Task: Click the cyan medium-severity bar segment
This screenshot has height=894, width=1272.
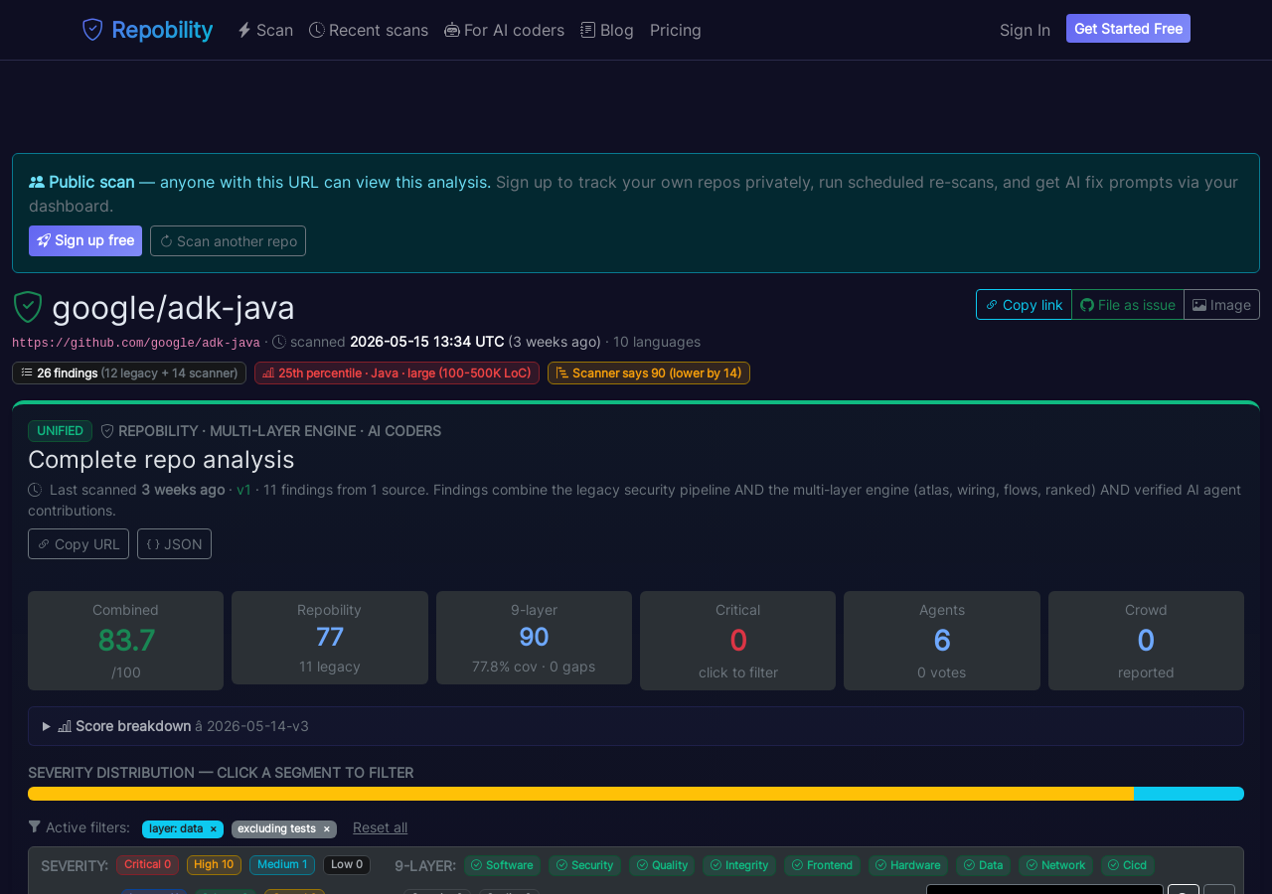Action: tap(1189, 794)
